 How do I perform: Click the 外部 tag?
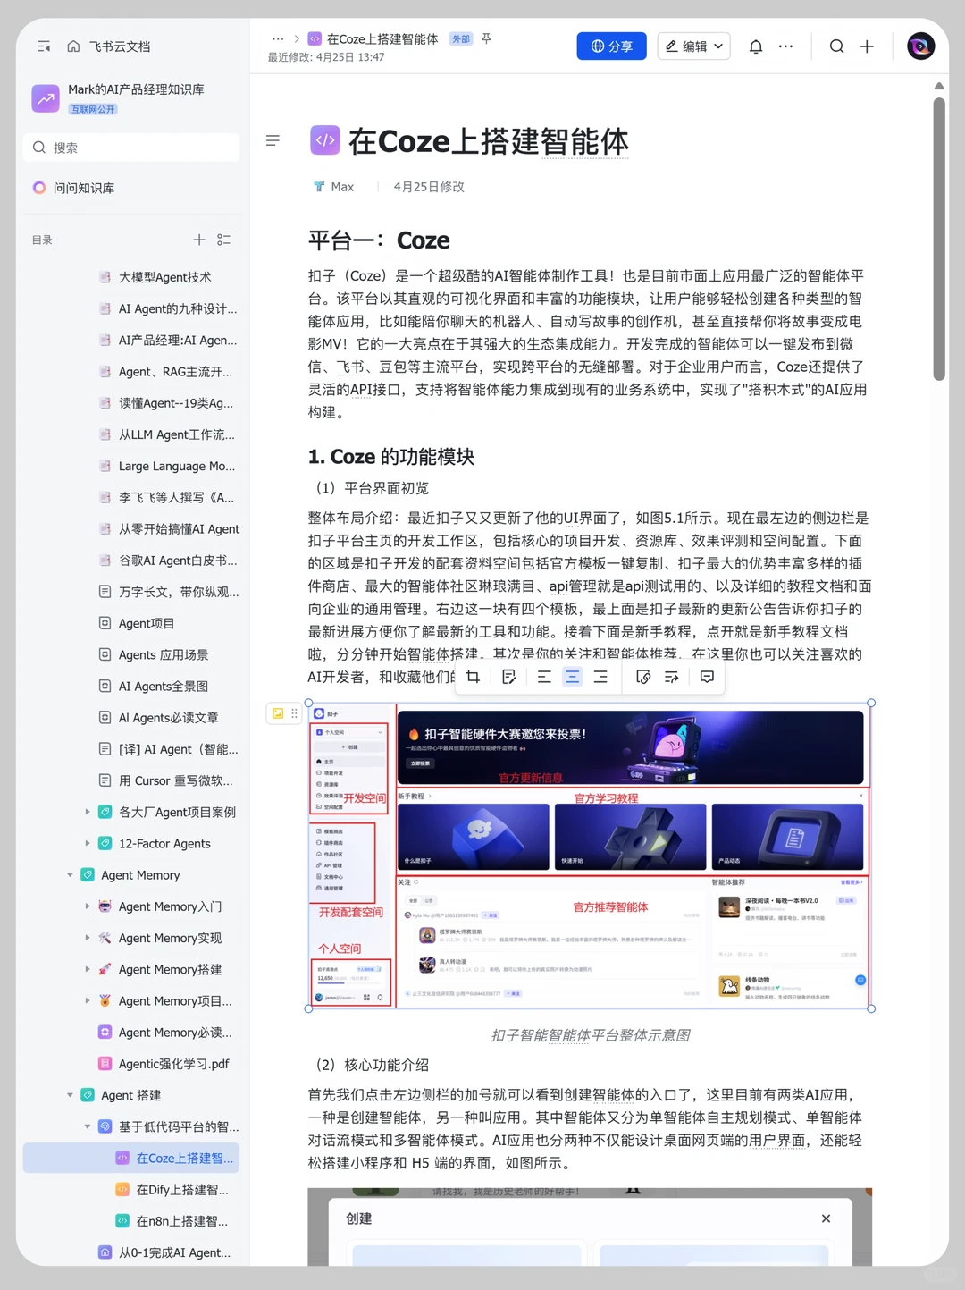[x=461, y=39]
